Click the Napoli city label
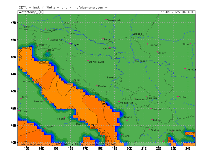213x160 pixels. (x=50, y=126)
